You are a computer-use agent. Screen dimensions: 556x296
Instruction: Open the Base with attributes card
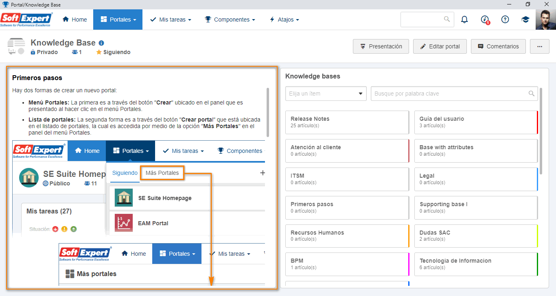[x=476, y=150]
